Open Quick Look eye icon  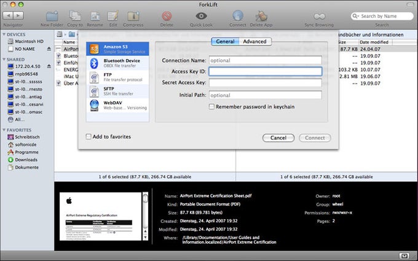[201, 16]
